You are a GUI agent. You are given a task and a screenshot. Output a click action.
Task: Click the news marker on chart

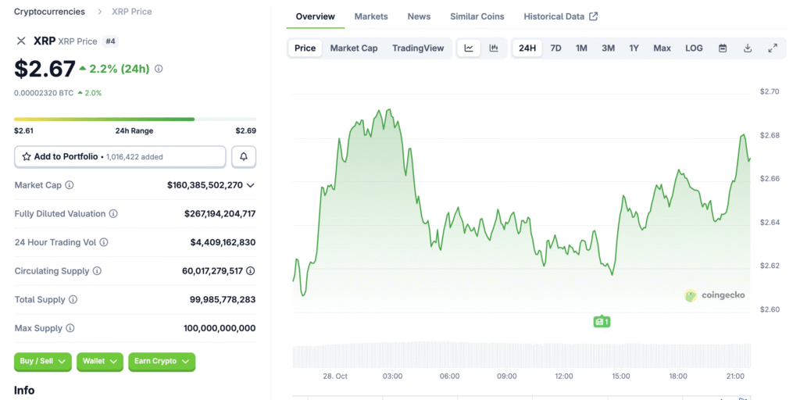(x=601, y=321)
